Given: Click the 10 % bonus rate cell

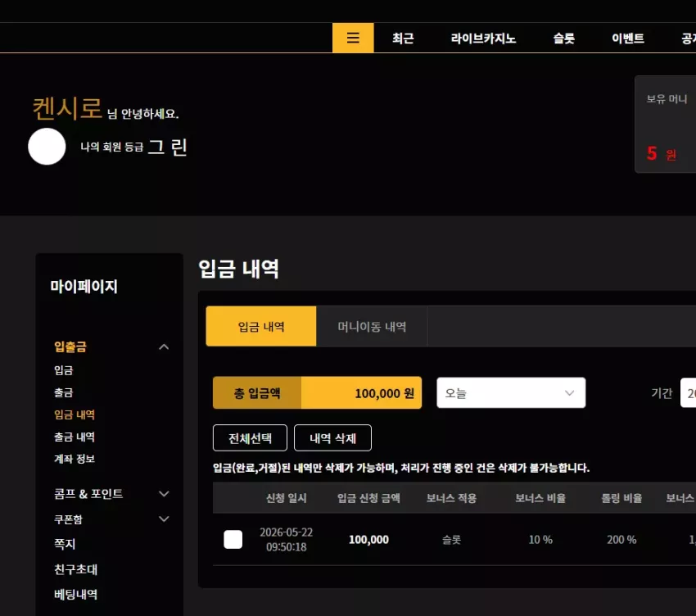Looking at the screenshot, I should tap(540, 539).
